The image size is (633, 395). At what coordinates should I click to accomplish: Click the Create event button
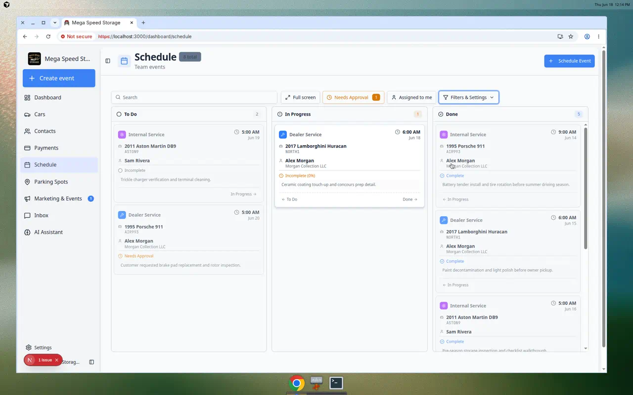(x=59, y=78)
